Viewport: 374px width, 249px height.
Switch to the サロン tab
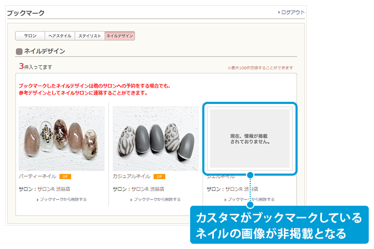(x=30, y=36)
